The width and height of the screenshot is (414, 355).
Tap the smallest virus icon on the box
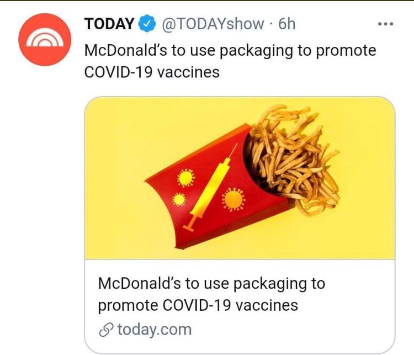pos(179,199)
